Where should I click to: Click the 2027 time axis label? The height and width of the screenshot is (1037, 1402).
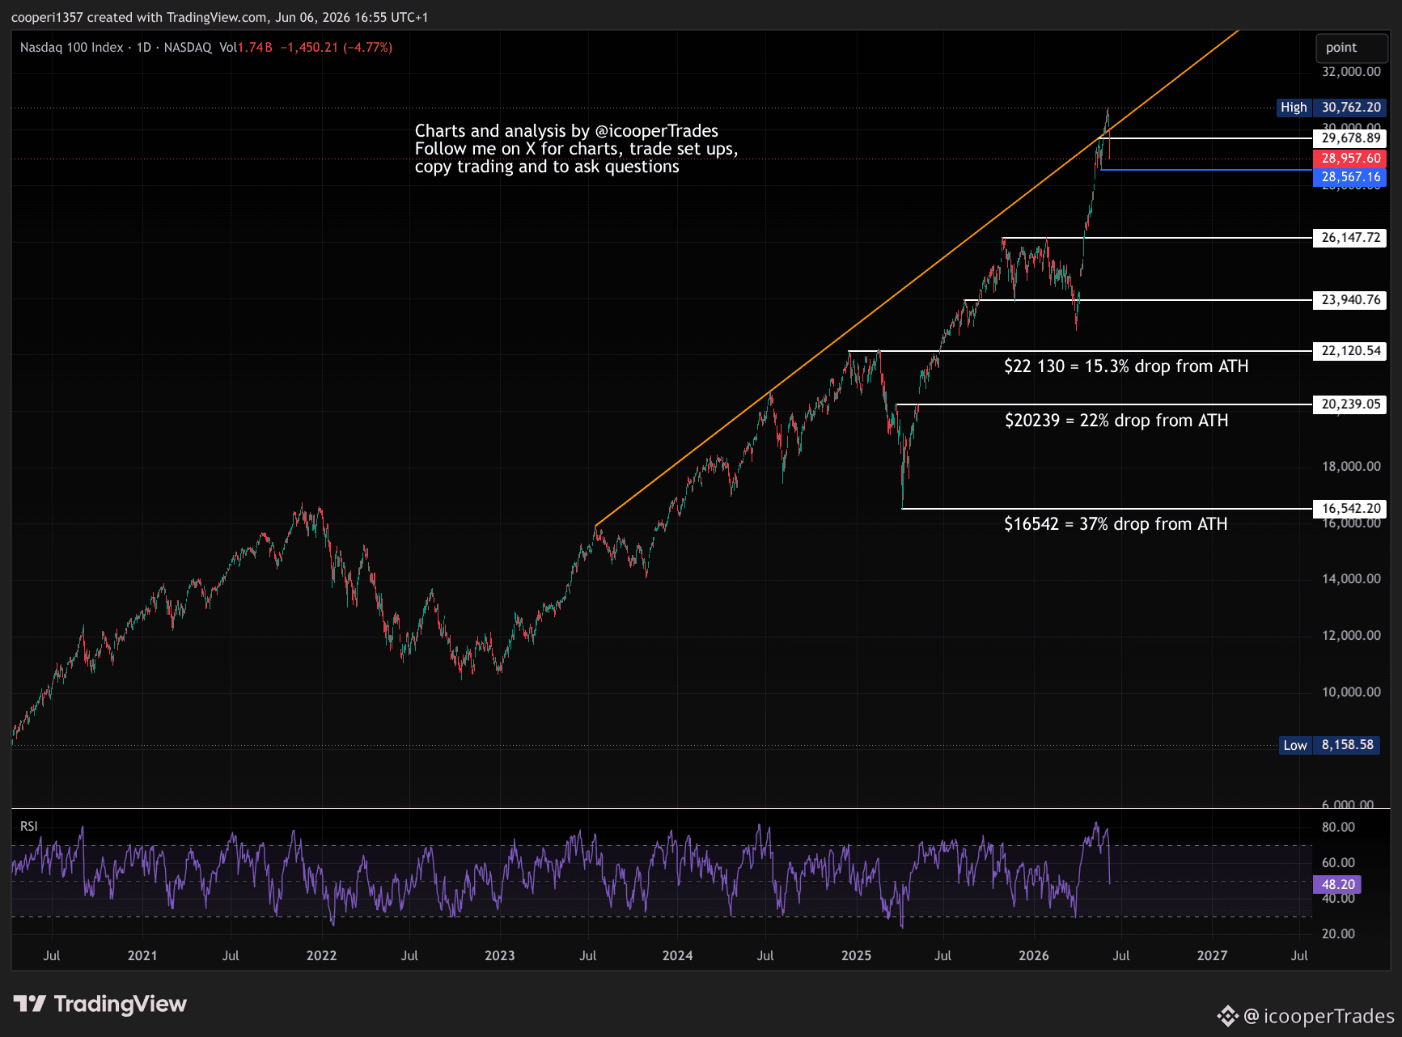coord(1212,955)
